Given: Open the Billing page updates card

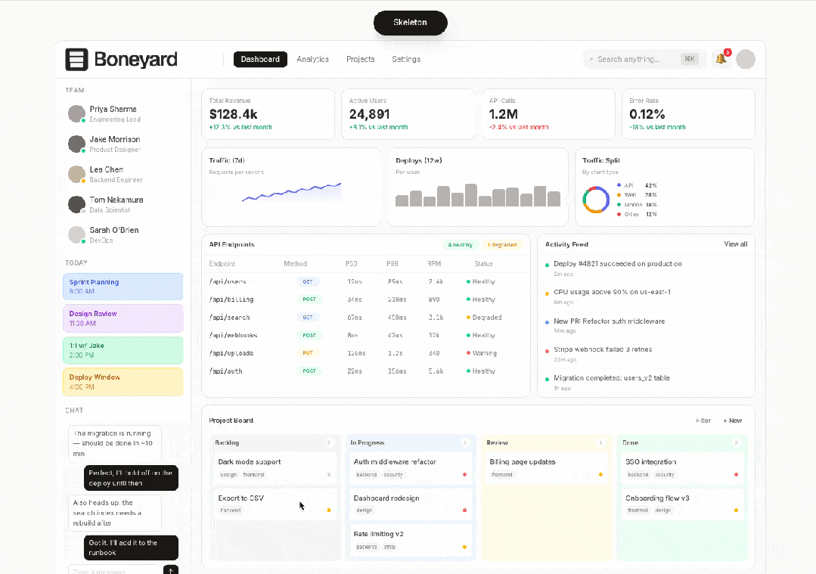Looking at the screenshot, I should click(547, 467).
